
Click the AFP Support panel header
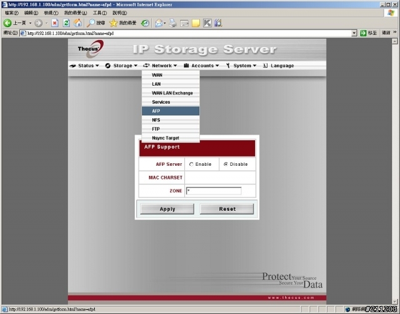coord(197,148)
